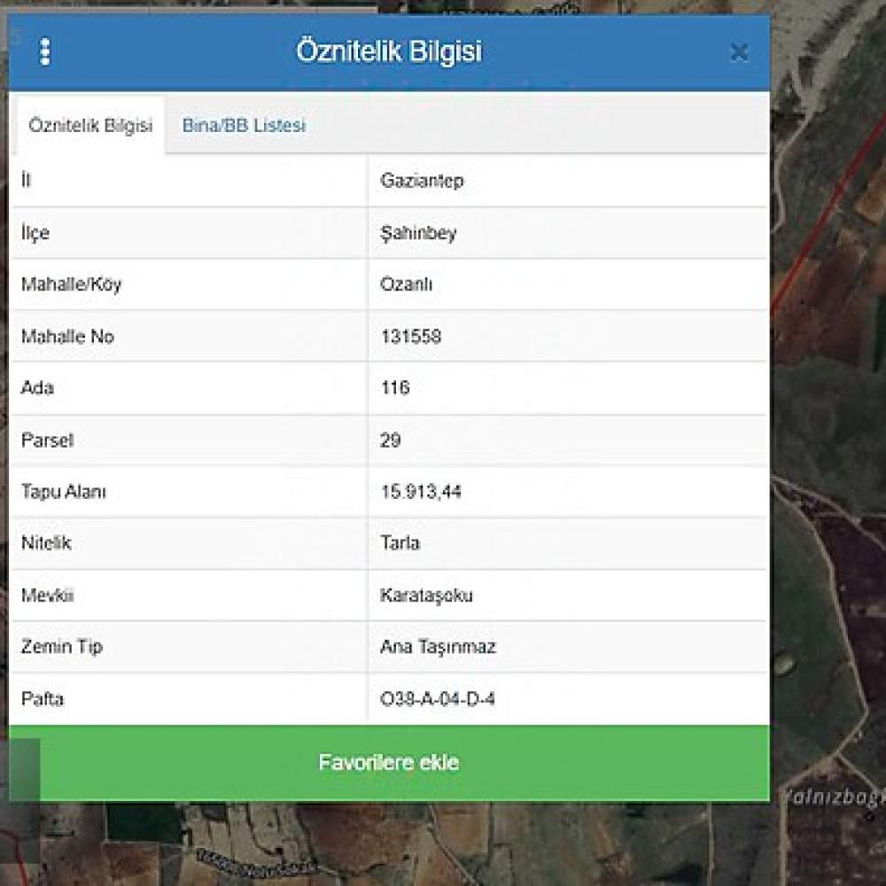This screenshot has height=886, width=886.
Task: Open the three-dot options menu
Action: 45,52
